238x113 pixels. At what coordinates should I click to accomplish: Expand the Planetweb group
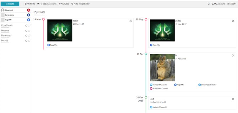[29, 36]
